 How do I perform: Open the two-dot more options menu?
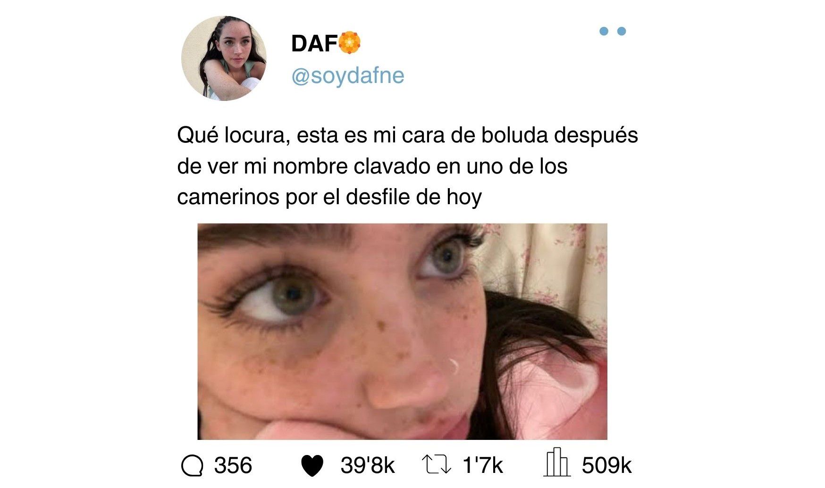613,31
